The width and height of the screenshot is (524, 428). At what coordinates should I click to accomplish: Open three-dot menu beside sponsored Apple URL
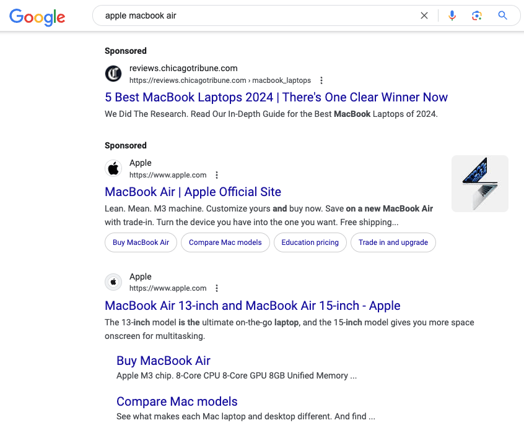click(217, 175)
